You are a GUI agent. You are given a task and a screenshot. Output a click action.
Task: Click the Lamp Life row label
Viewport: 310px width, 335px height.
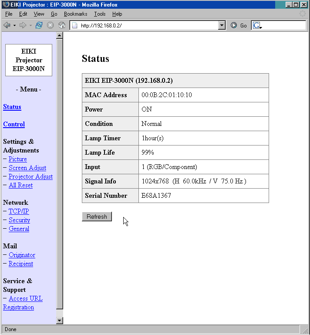point(100,152)
